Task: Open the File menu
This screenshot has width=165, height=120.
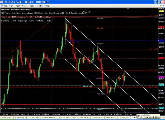Action: (x=6, y=6)
